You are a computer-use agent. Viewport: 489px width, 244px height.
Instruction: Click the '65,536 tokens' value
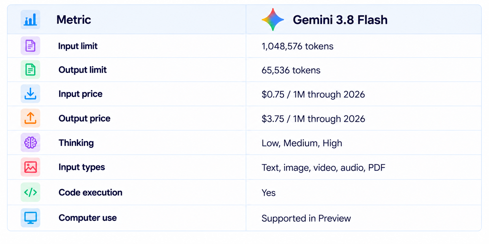click(291, 70)
